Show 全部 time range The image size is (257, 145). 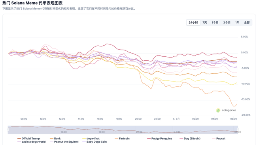247,22
